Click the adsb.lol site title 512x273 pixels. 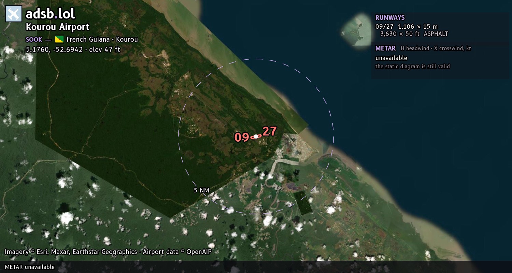(51, 14)
